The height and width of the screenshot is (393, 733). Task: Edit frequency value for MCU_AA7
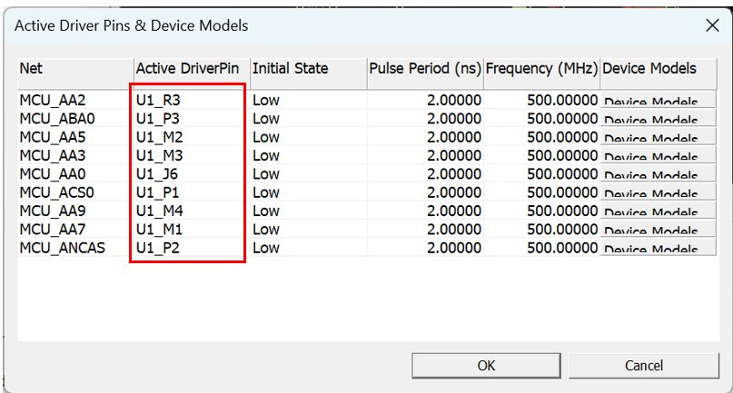(562, 230)
